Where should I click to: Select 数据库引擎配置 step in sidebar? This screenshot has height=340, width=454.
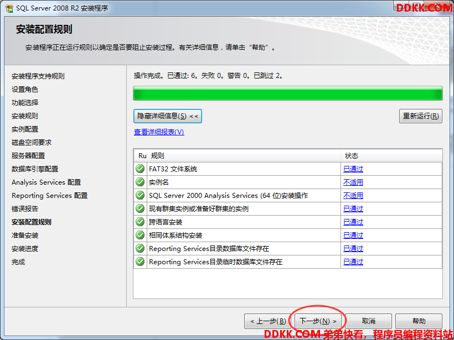[x=35, y=169]
